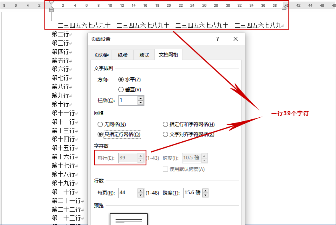Choose the 只指定行网格(O) option
Viewport: 336px width, 225px height.
click(119, 135)
